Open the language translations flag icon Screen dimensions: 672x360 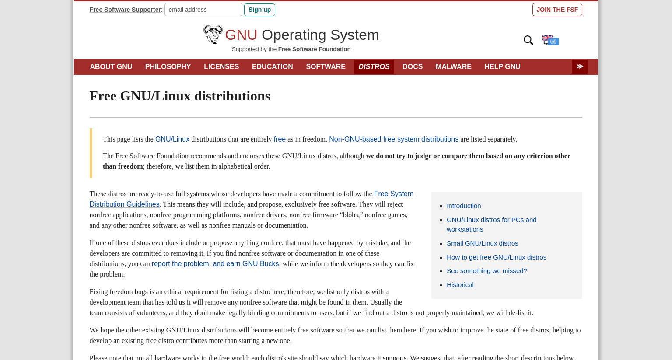[x=550, y=40]
